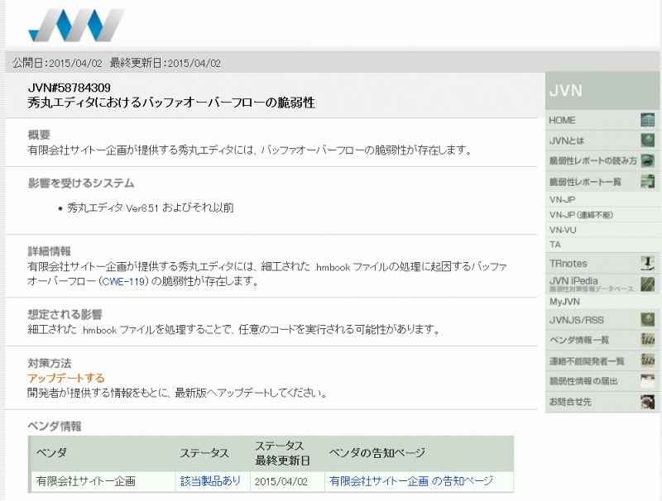Select VN-JP in the sidebar
Screen dimensions: 662x501
(x=602, y=199)
